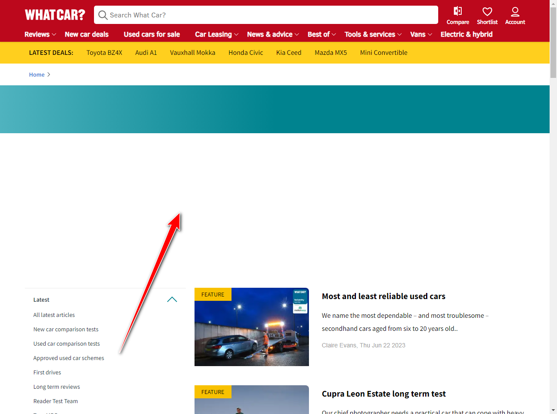The width and height of the screenshot is (557, 414).
Task: Open the News & advice menu
Action: [x=270, y=34]
